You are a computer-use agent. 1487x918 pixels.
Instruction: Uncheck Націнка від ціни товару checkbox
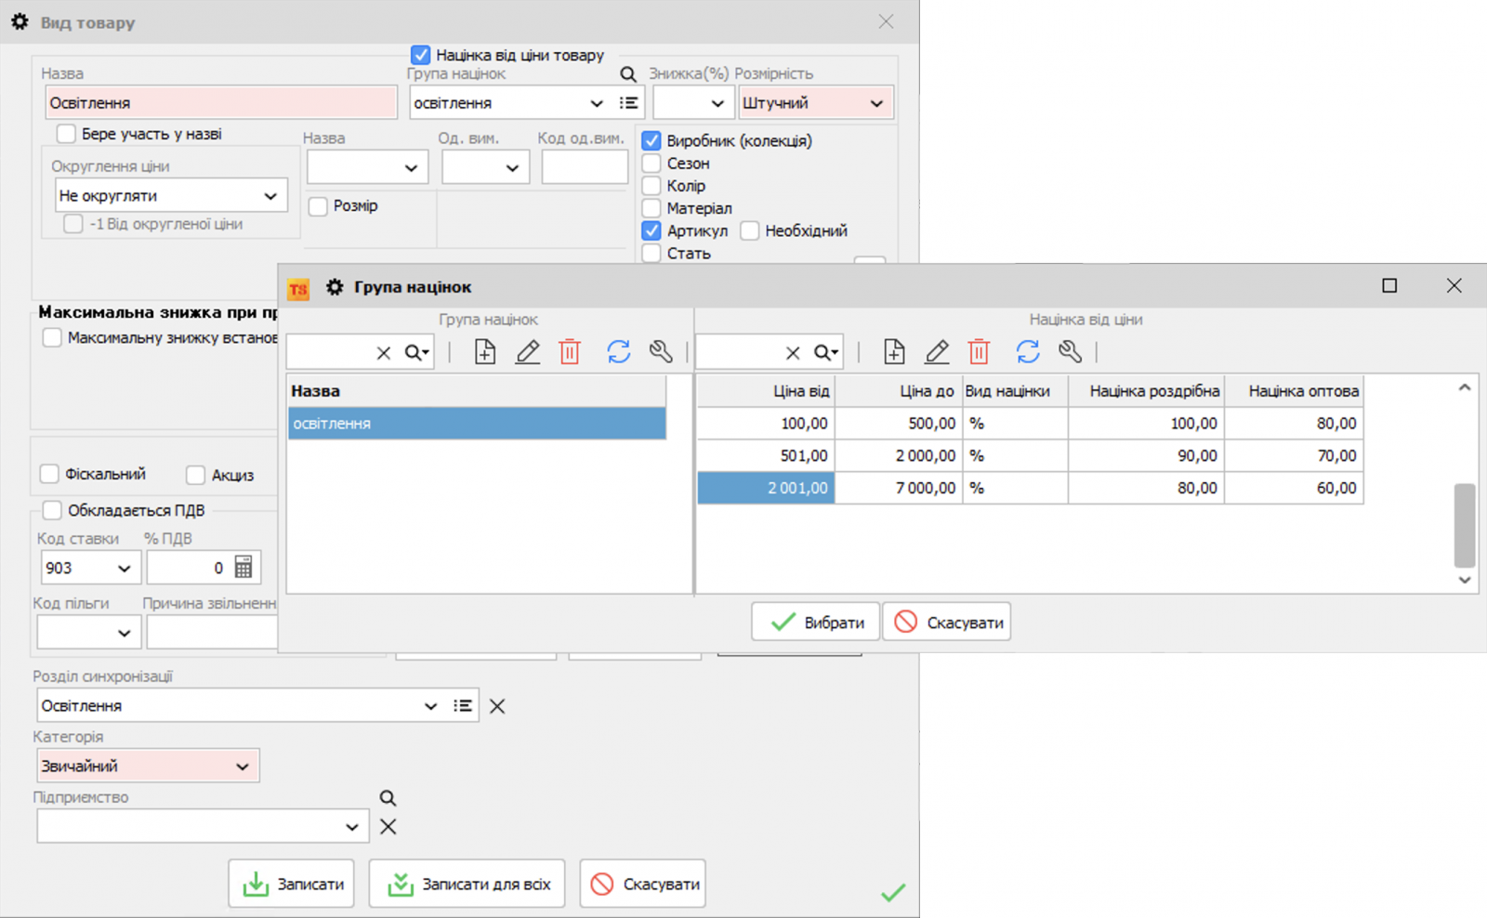point(423,55)
